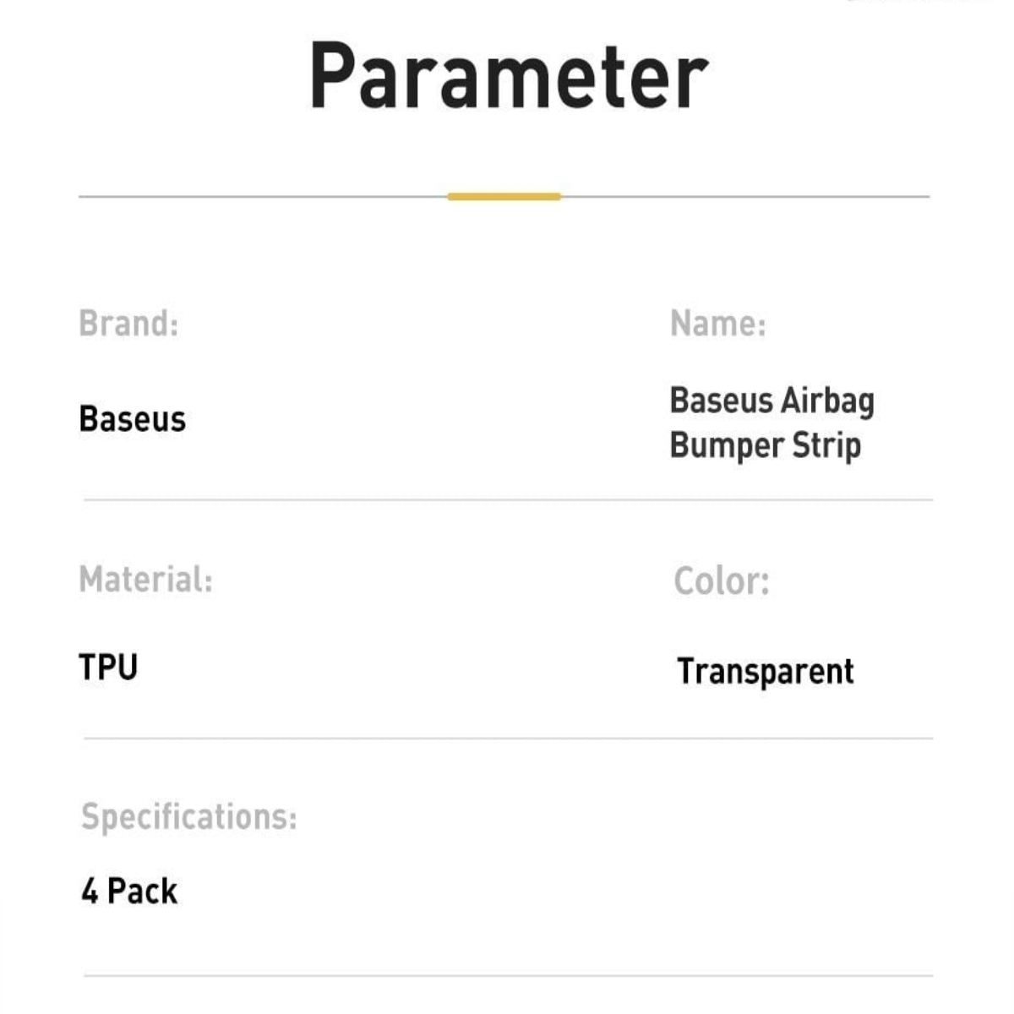Click the yellow accent bar under the heading

coord(504,197)
